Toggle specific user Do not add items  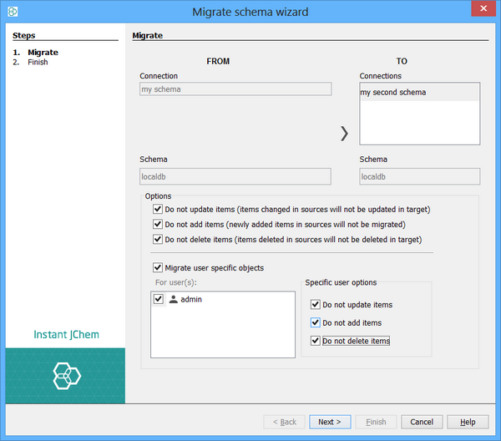click(x=315, y=323)
